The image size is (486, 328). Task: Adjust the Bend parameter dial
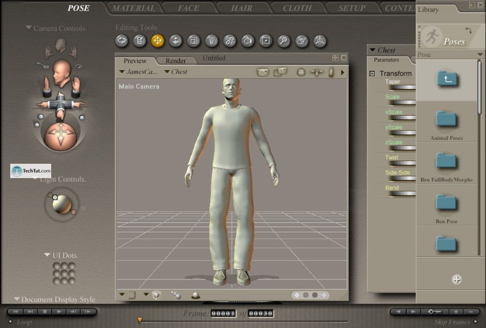click(x=402, y=193)
